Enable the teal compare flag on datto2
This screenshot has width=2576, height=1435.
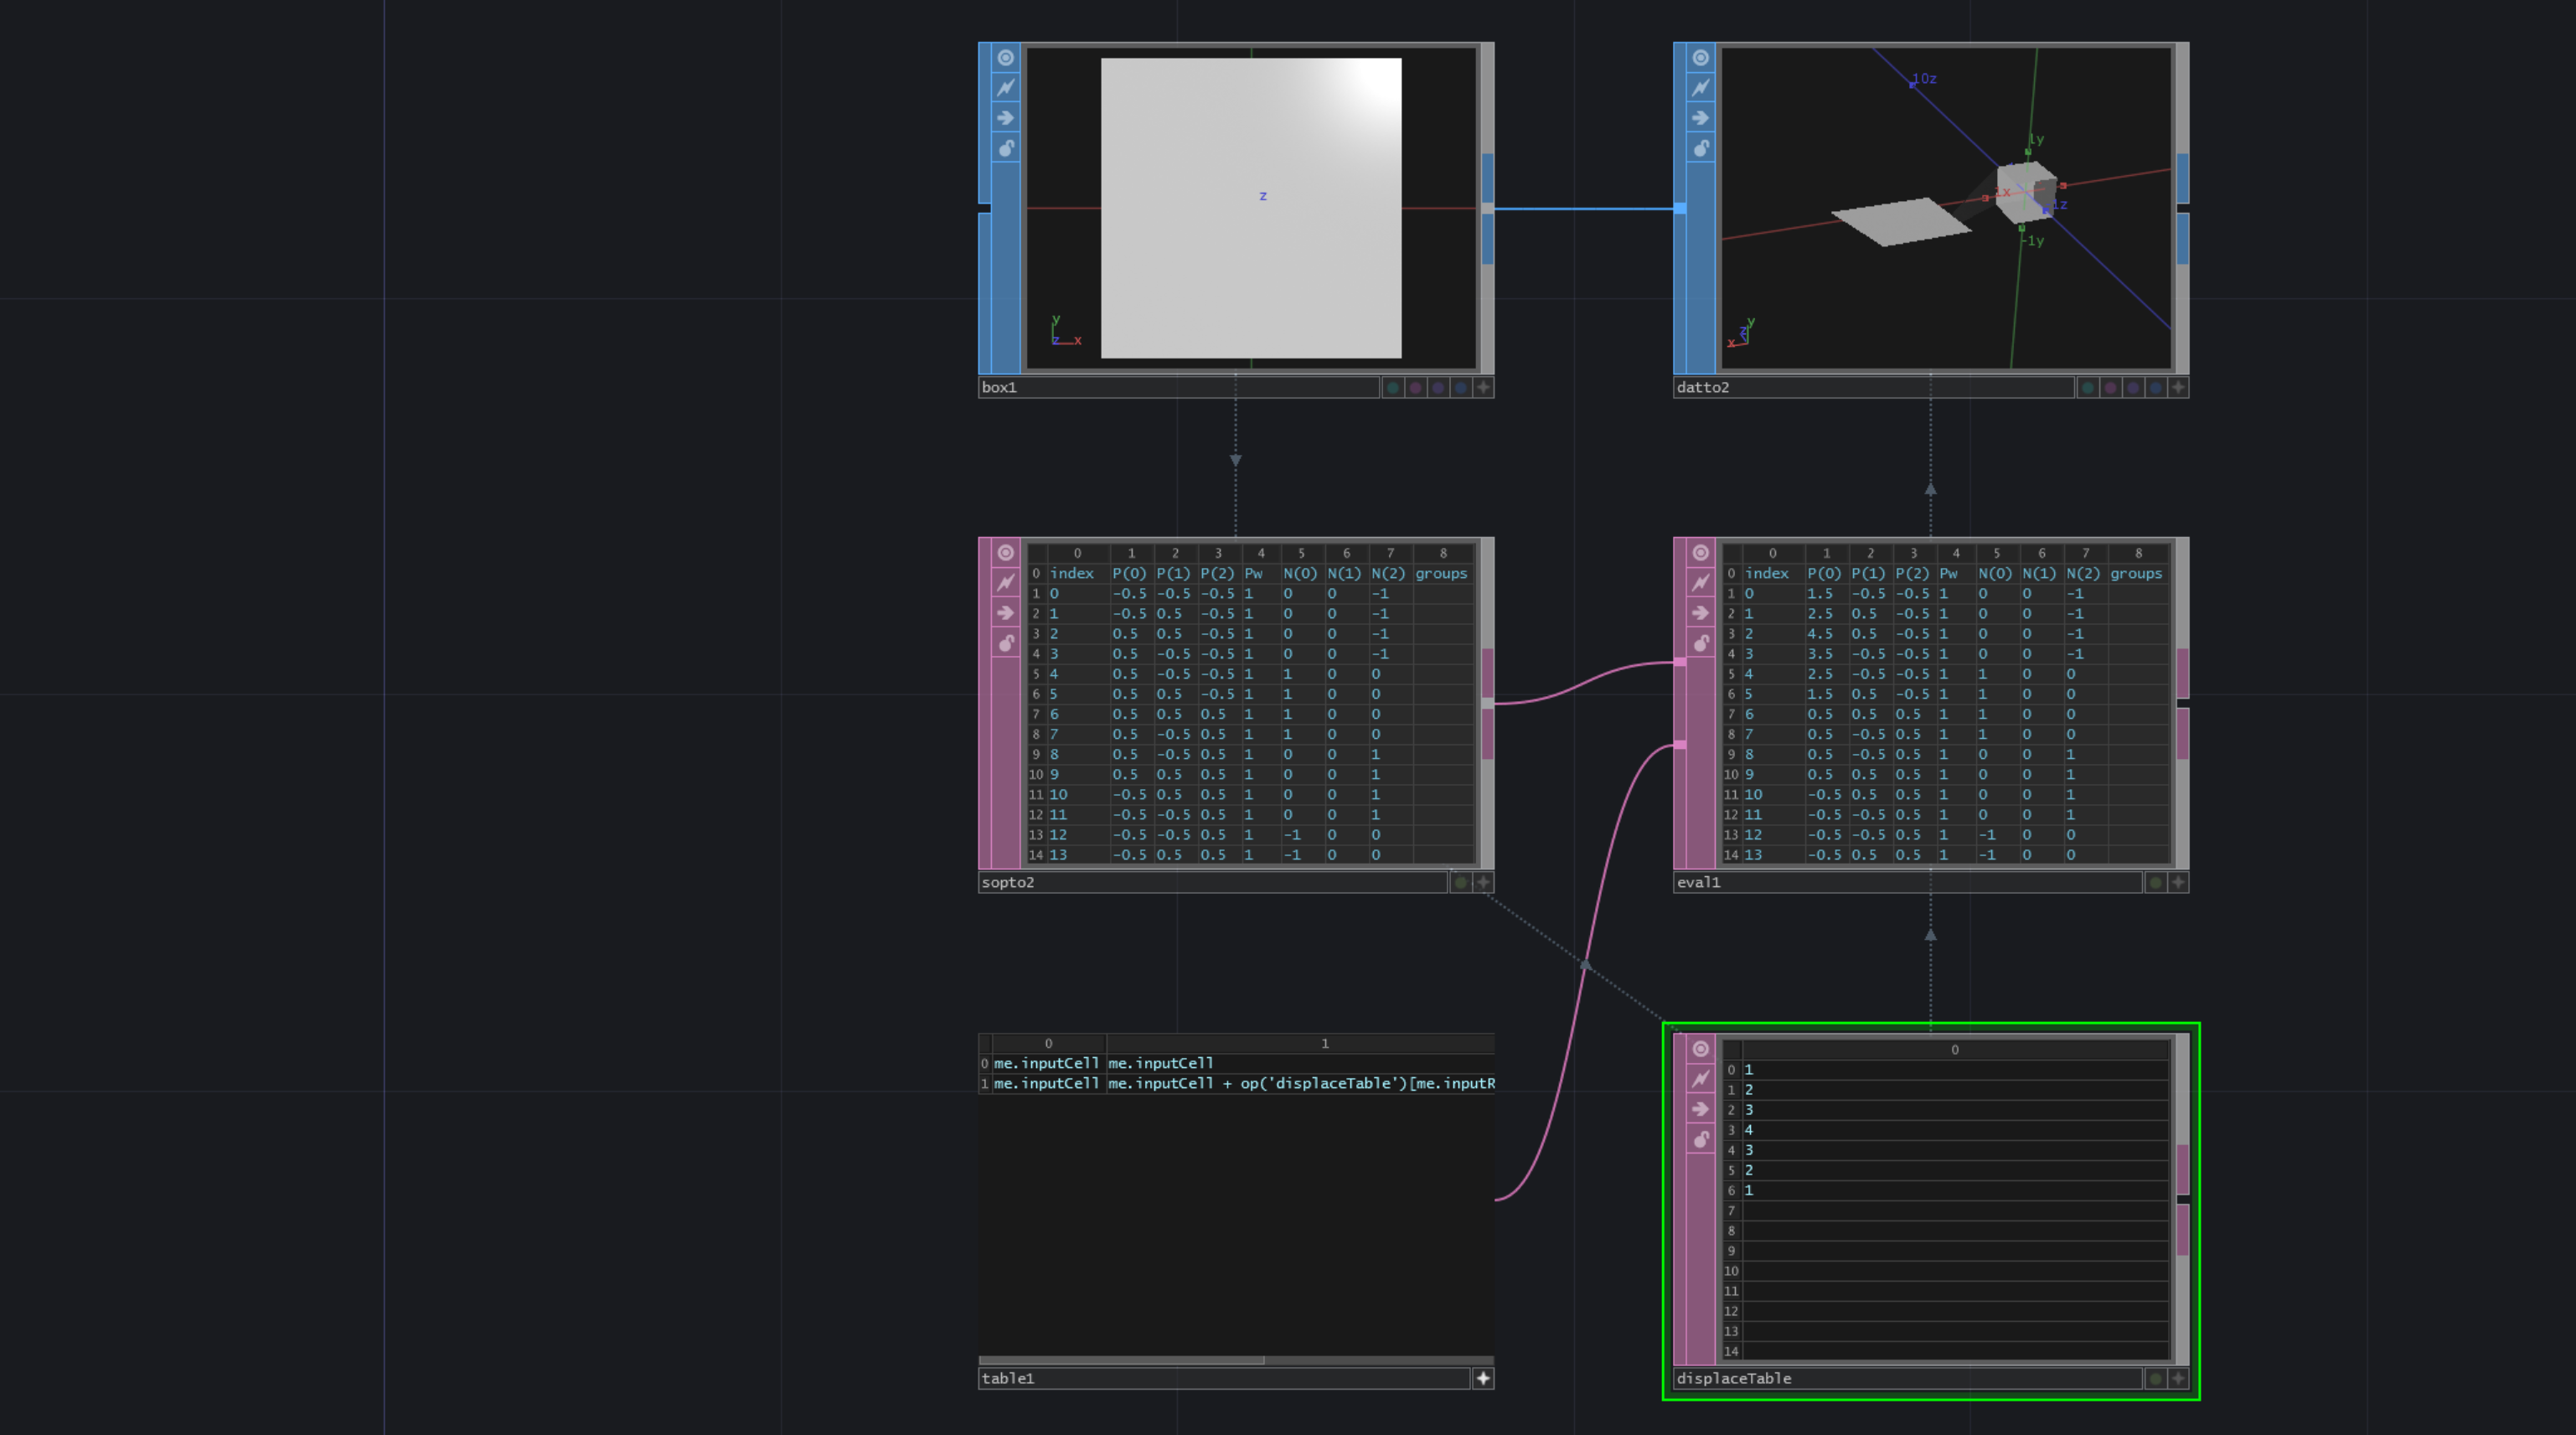click(2087, 387)
